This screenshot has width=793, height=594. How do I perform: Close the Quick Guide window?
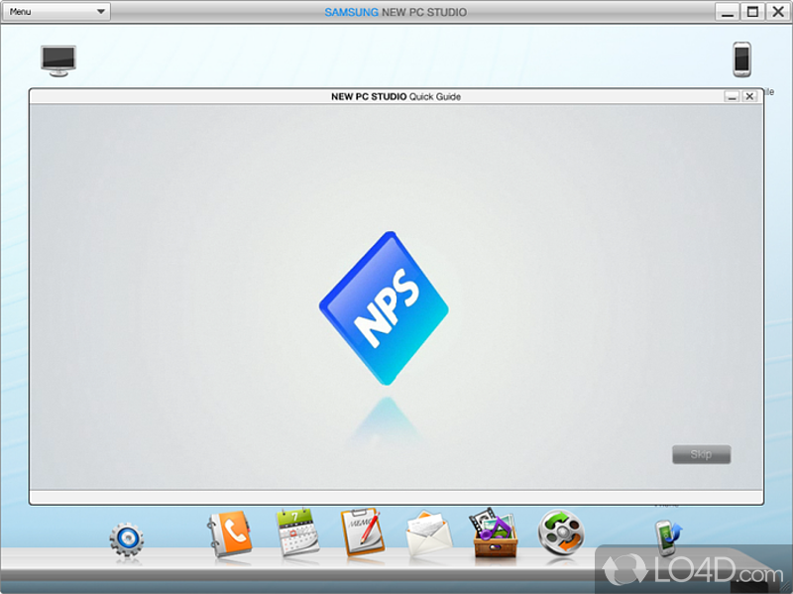pyautogui.click(x=749, y=96)
